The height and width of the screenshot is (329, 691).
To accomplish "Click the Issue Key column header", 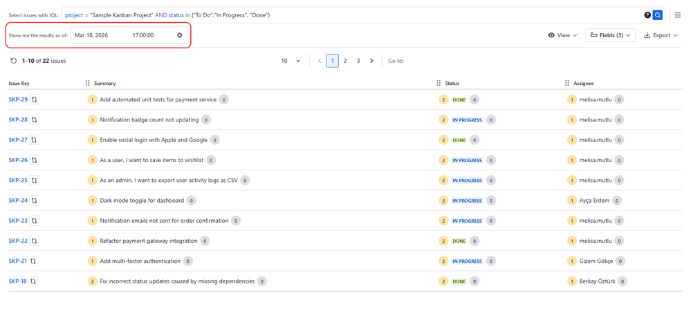I will 19,83.
